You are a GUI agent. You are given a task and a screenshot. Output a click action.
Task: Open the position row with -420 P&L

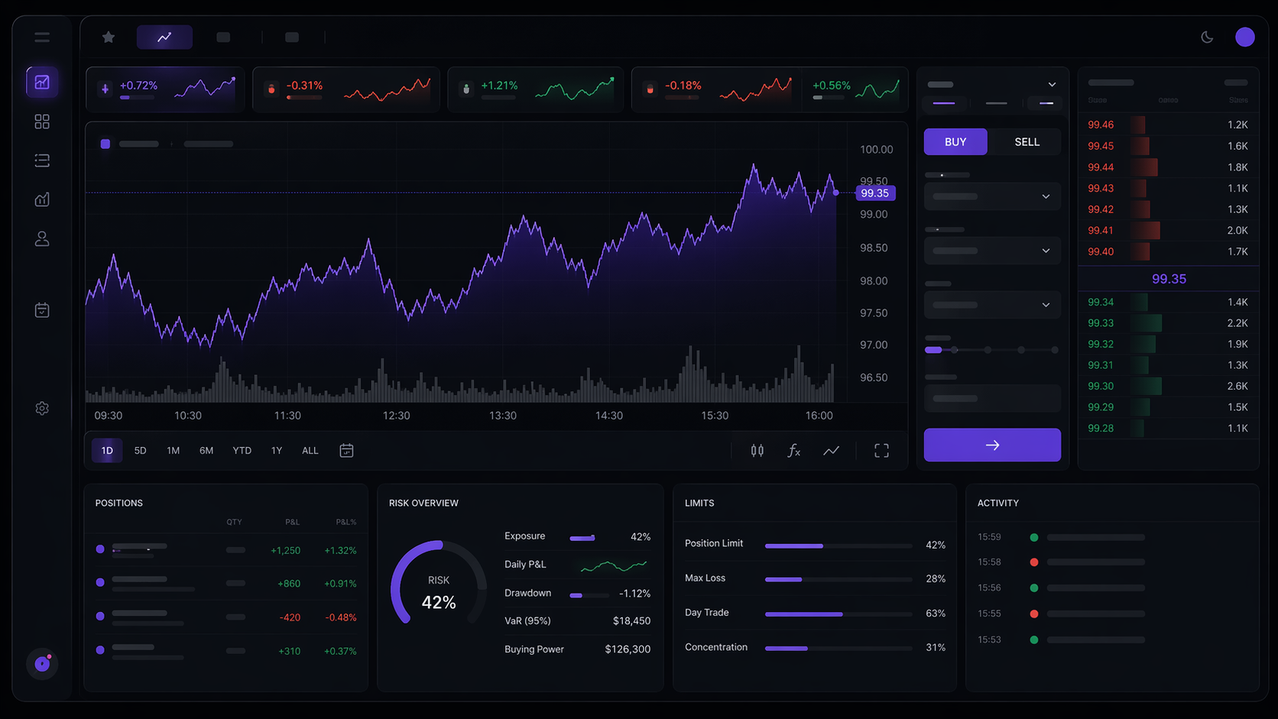pos(226,617)
